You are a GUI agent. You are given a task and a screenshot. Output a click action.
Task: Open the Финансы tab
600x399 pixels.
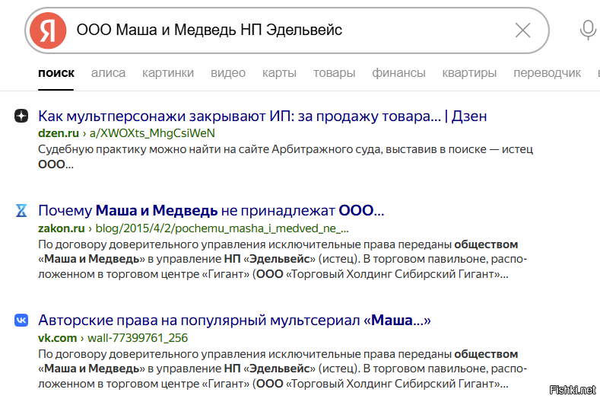pos(398,73)
